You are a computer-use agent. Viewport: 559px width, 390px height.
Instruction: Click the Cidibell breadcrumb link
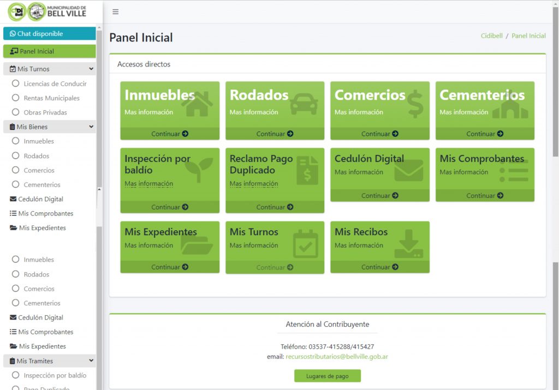(x=491, y=35)
